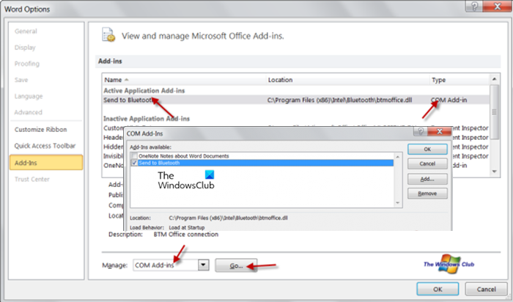Click Cancel in COM Add-Ins dialog
The image size is (513, 302).
tap(427, 163)
